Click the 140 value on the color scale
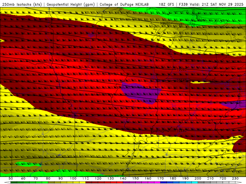 [x=123, y=178]
